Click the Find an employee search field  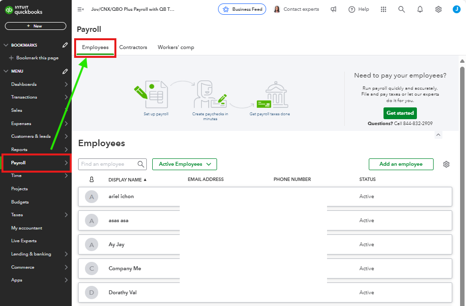pyautogui.click(x=112, y=164)
